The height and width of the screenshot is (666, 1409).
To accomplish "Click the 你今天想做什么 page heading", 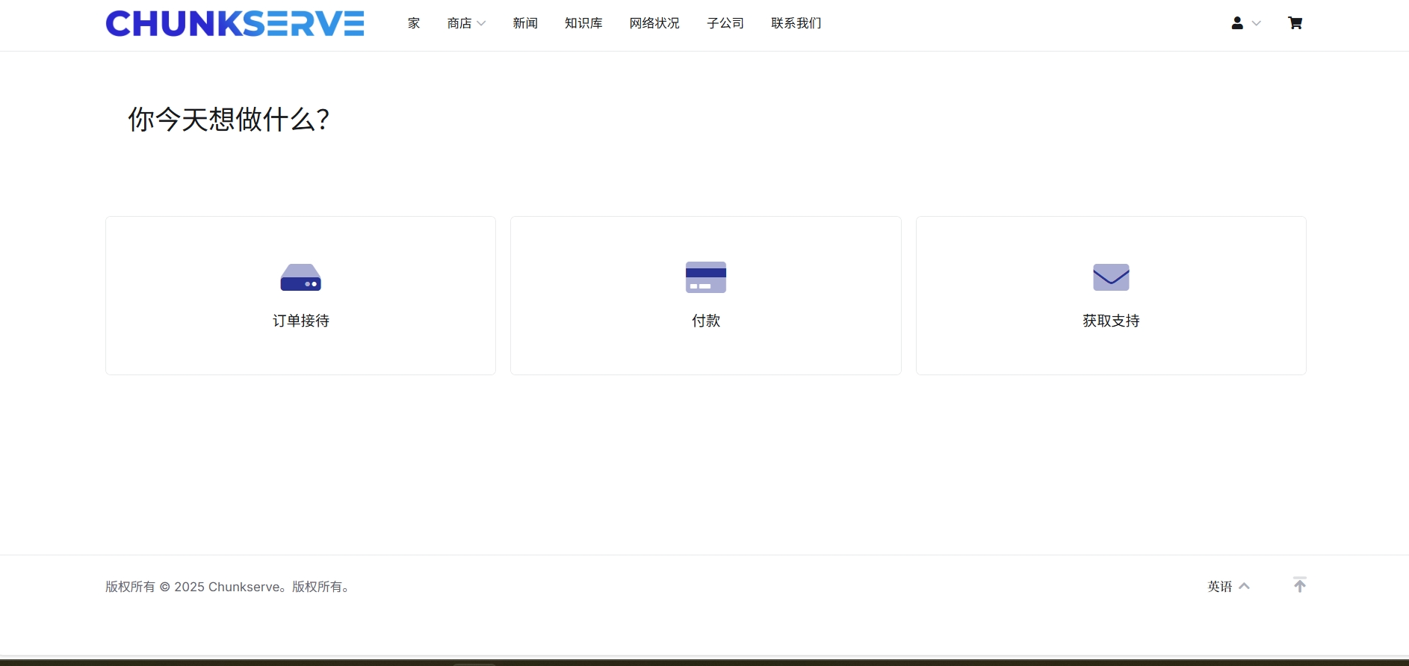I will click(229, 120).
